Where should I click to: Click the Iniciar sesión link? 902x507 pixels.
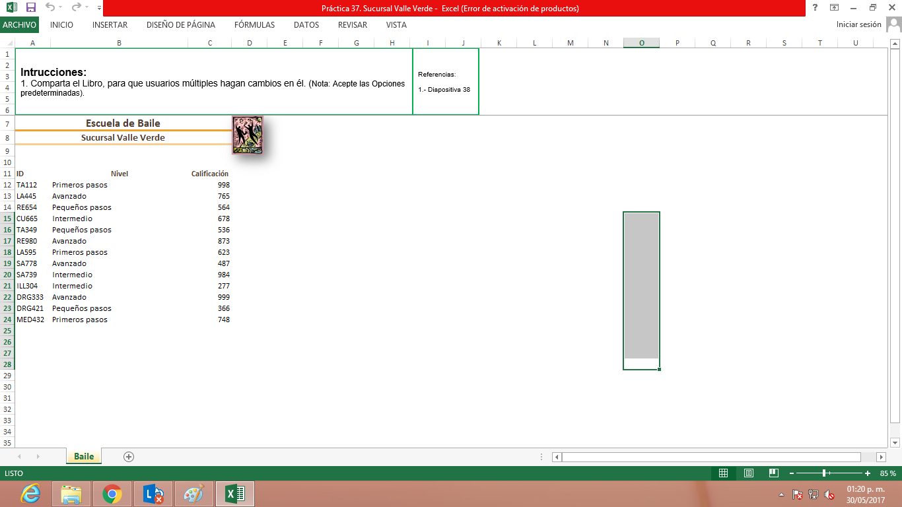[858, 24]
